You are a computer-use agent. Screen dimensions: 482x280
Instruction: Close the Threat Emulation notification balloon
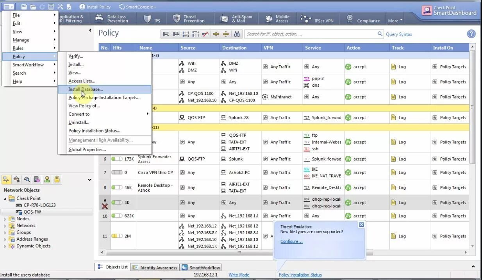click(x=361, y=225)
